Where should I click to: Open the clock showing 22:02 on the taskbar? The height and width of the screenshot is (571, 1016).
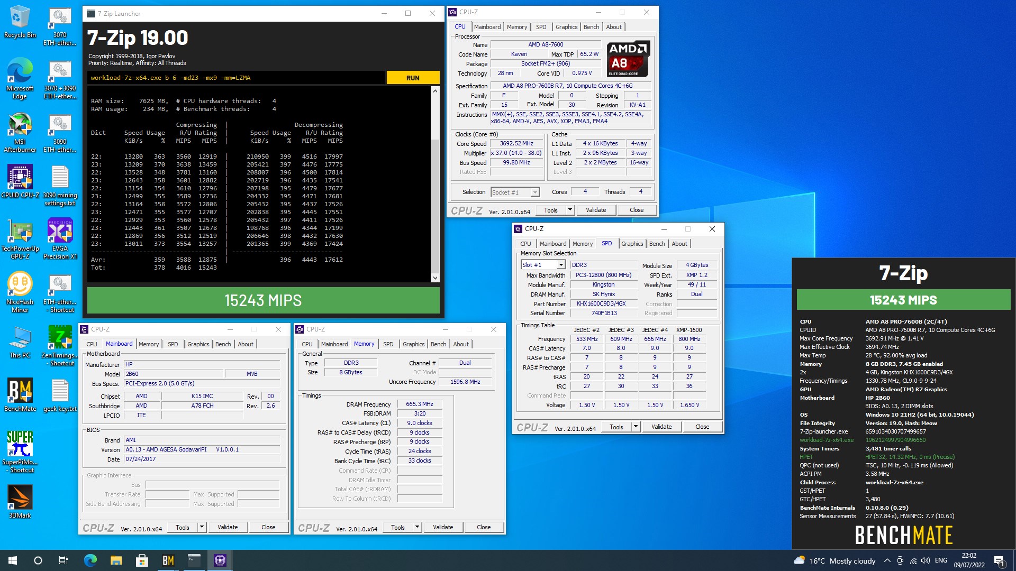tap(969, 560)
